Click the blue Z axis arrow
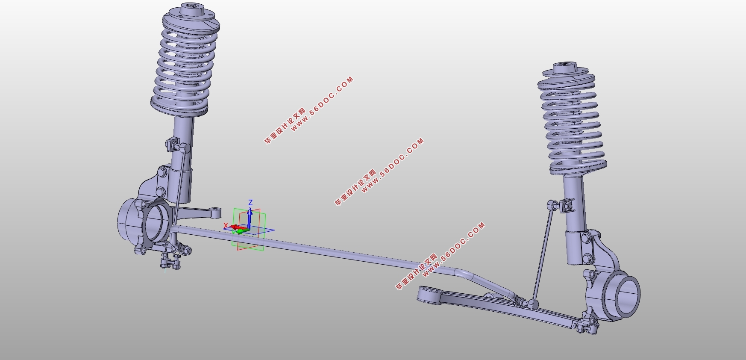Screen dimensions: 746x360 [250, 216]
